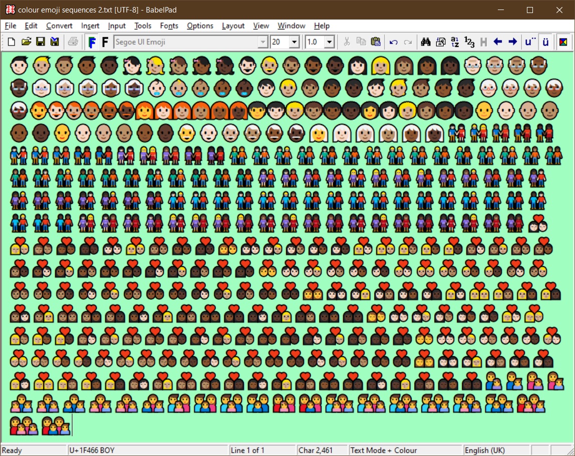Image resolution: width=575 pixels, height=456 pixels.
Task: Click the Save All icon
Action: click(55, 42)
